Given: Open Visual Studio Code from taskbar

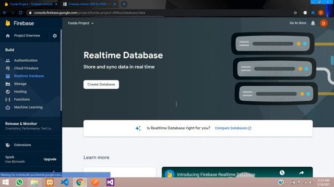Looking at the screenshot, I should [65, 182].
